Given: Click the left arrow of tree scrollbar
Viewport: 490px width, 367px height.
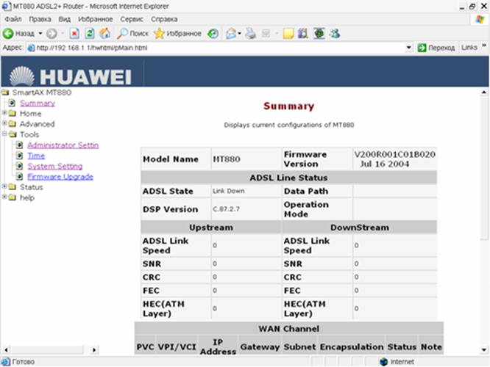Looking at the screenshot, I should point(6,350).
